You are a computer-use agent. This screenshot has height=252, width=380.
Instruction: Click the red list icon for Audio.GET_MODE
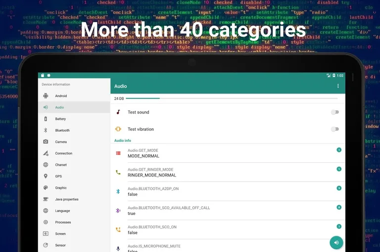[118, 153]
